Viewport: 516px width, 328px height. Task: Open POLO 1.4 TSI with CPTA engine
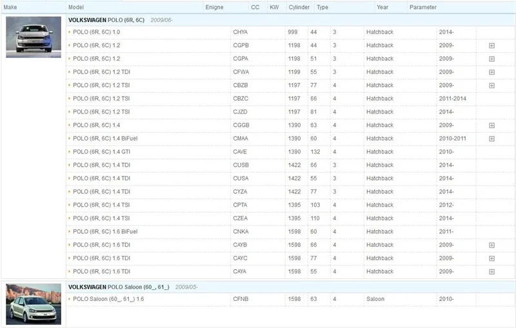click(x=101, y=205)
